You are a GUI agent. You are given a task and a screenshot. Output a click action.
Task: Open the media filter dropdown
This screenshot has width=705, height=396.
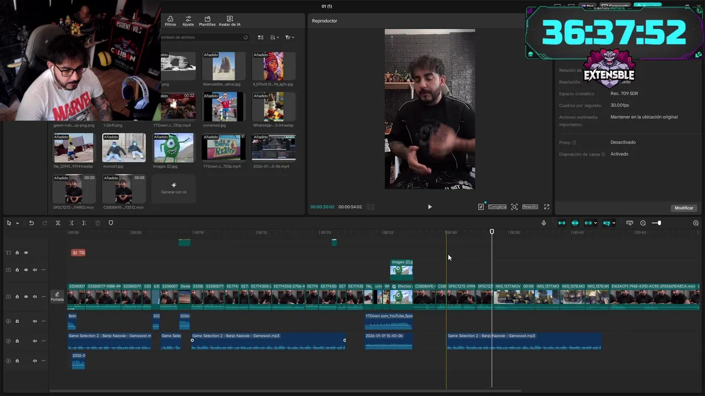click(289, 37)
